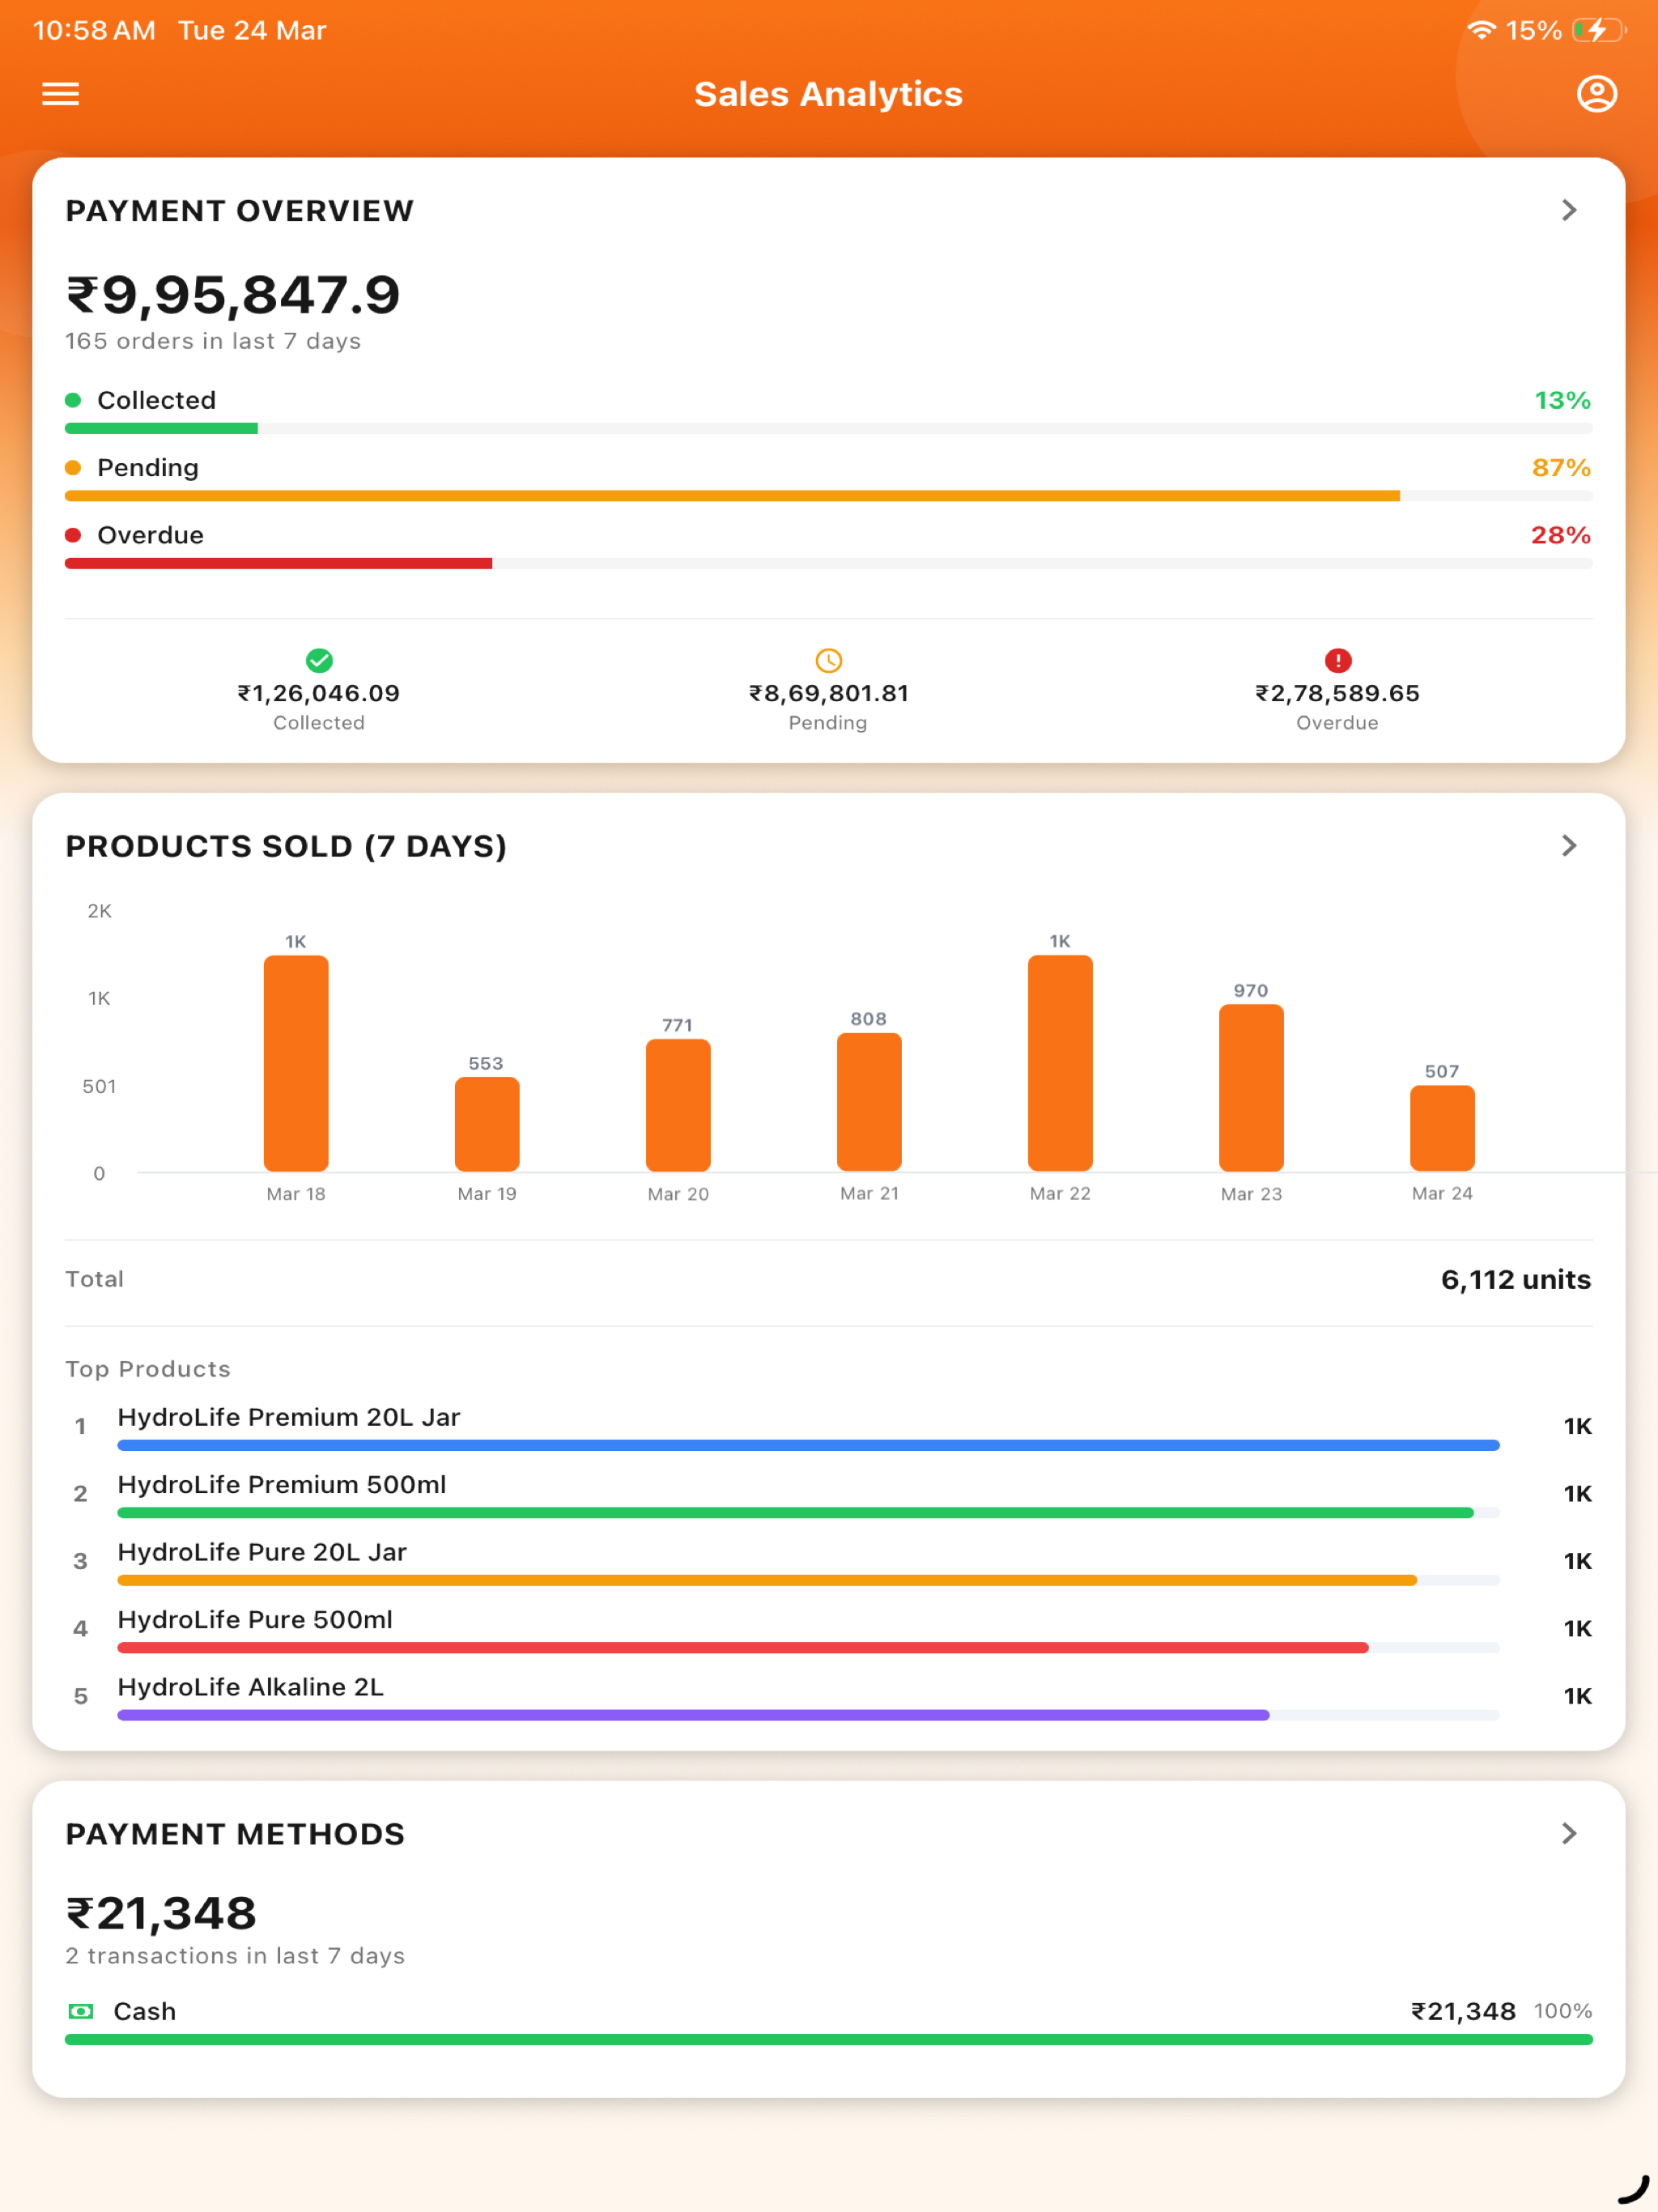The height and width of the screenshot is (2212, 1658).
Task: Tap the green Collected checkmark icon
Action: pos(319,660)
